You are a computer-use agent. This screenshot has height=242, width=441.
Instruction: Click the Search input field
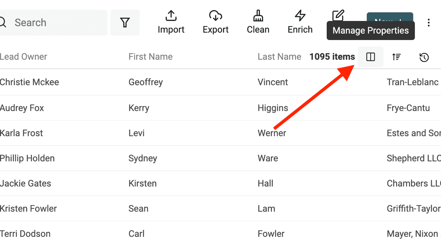pyautogui.click(x=51, y=23)
